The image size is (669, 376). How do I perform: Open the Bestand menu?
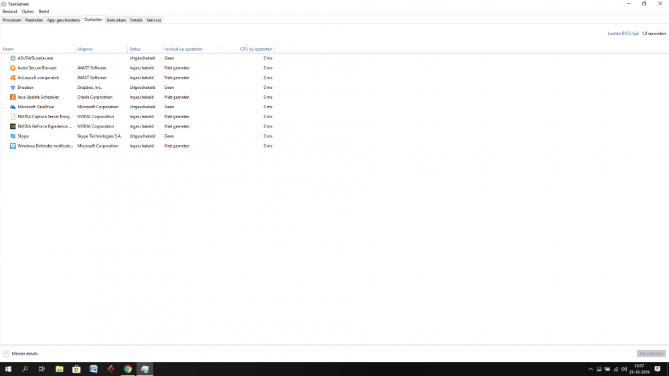[9, 11]
